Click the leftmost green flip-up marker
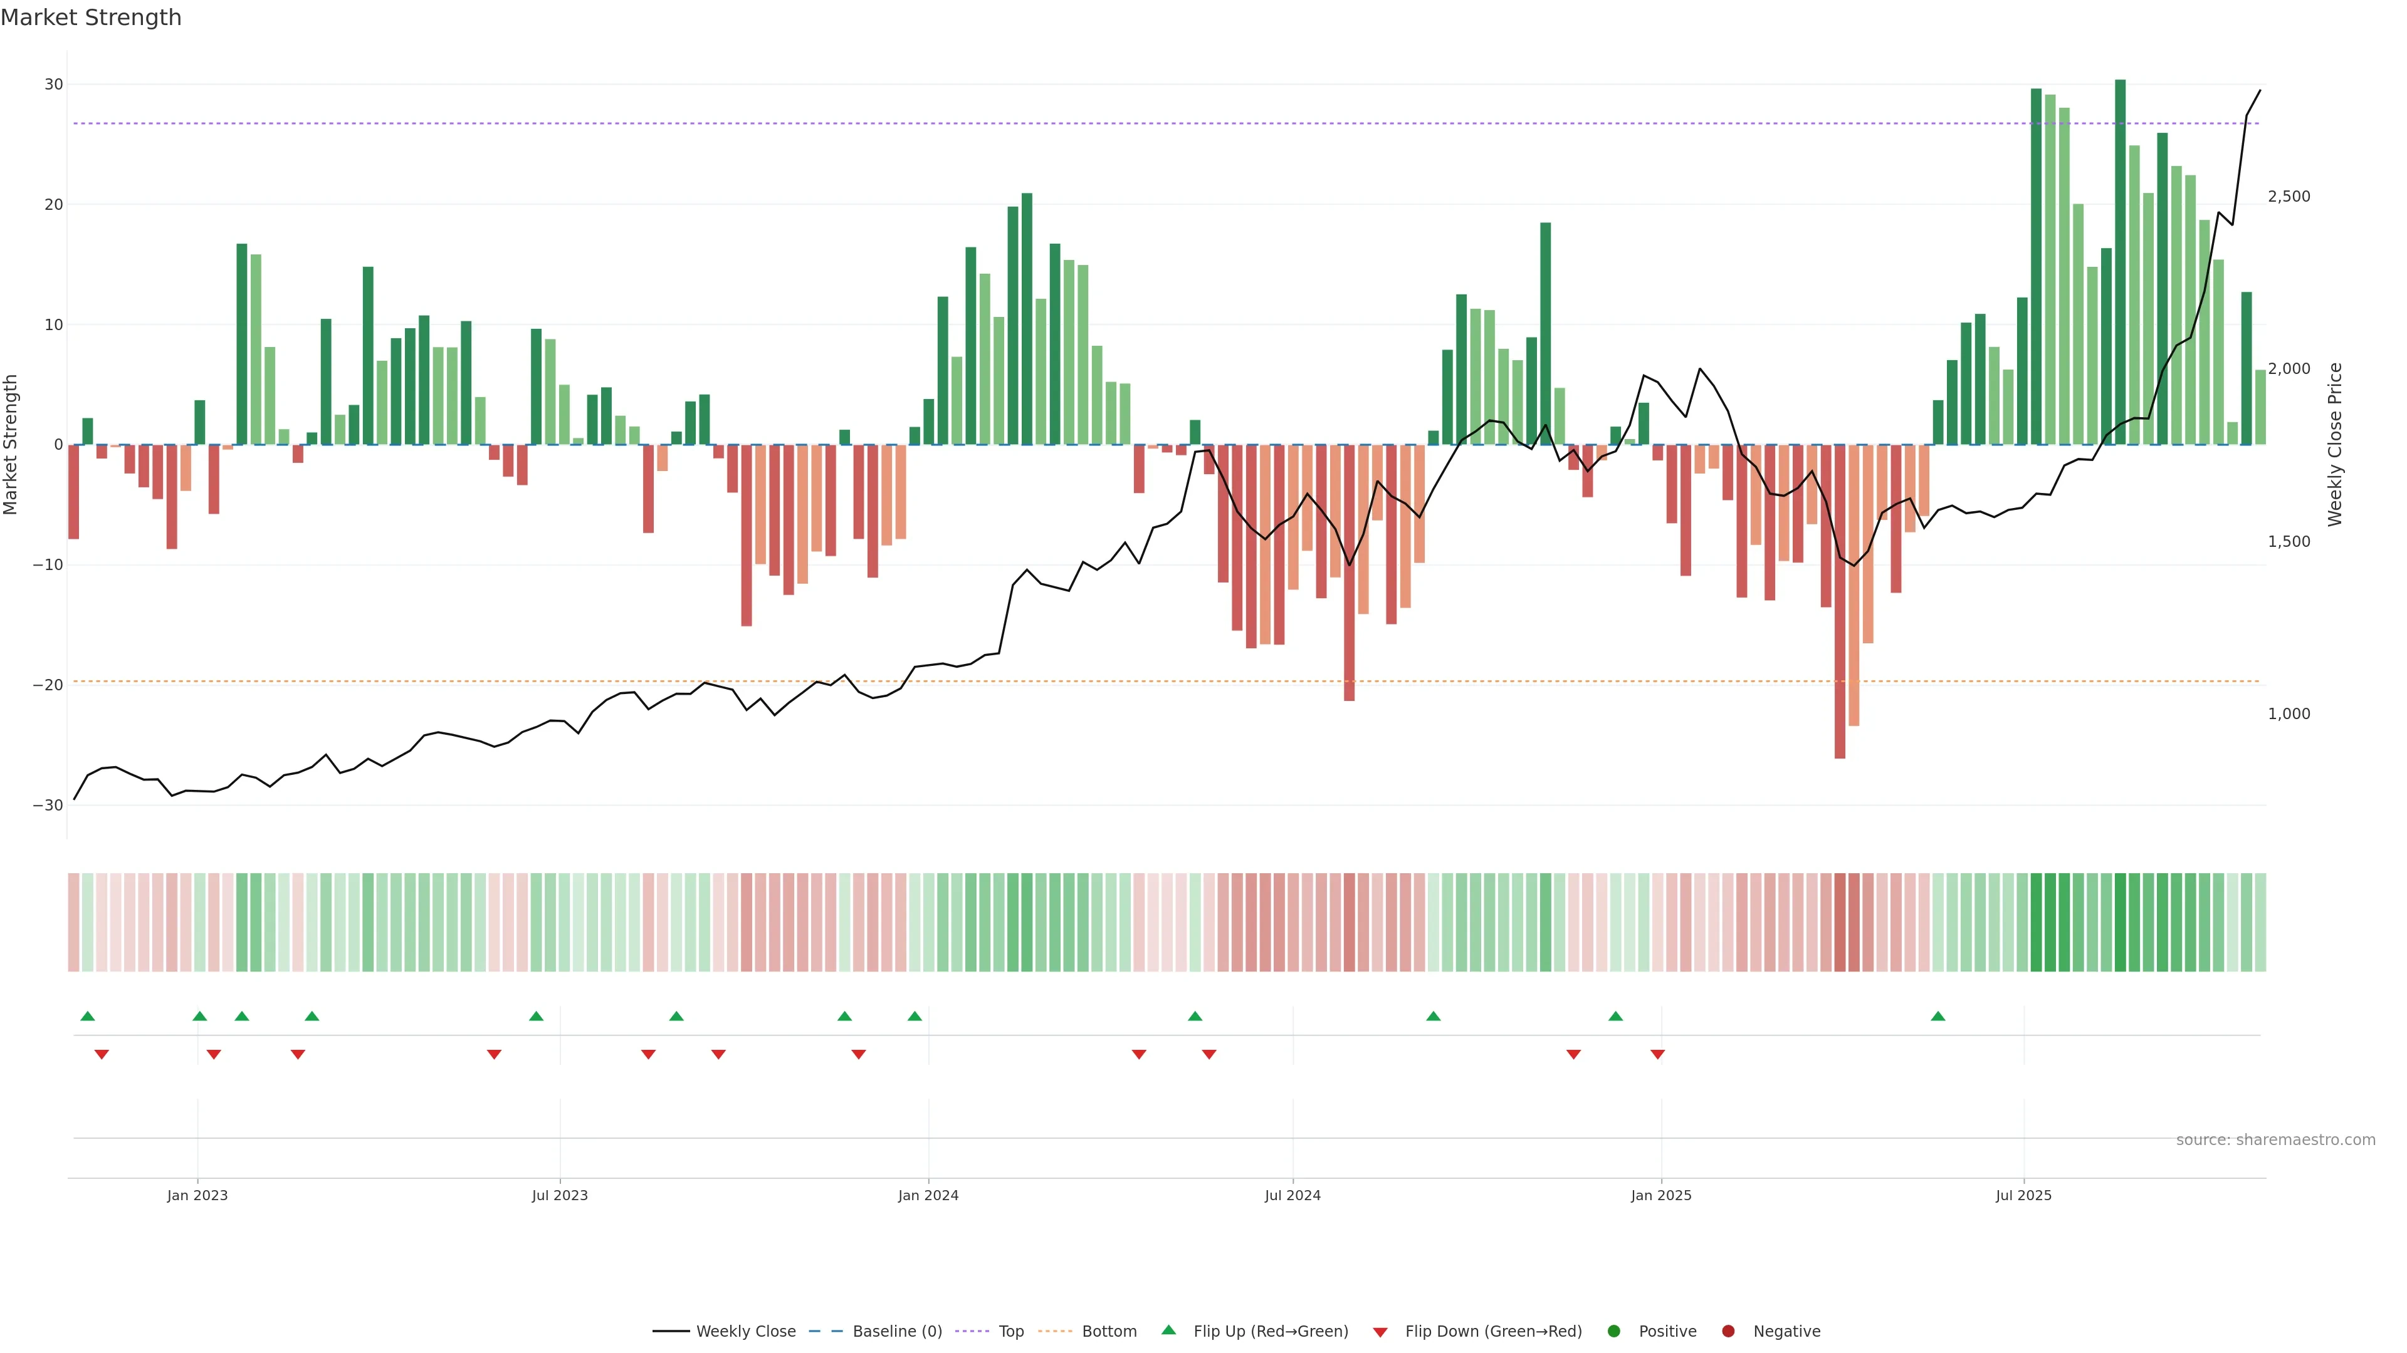 coord(88,1016)
